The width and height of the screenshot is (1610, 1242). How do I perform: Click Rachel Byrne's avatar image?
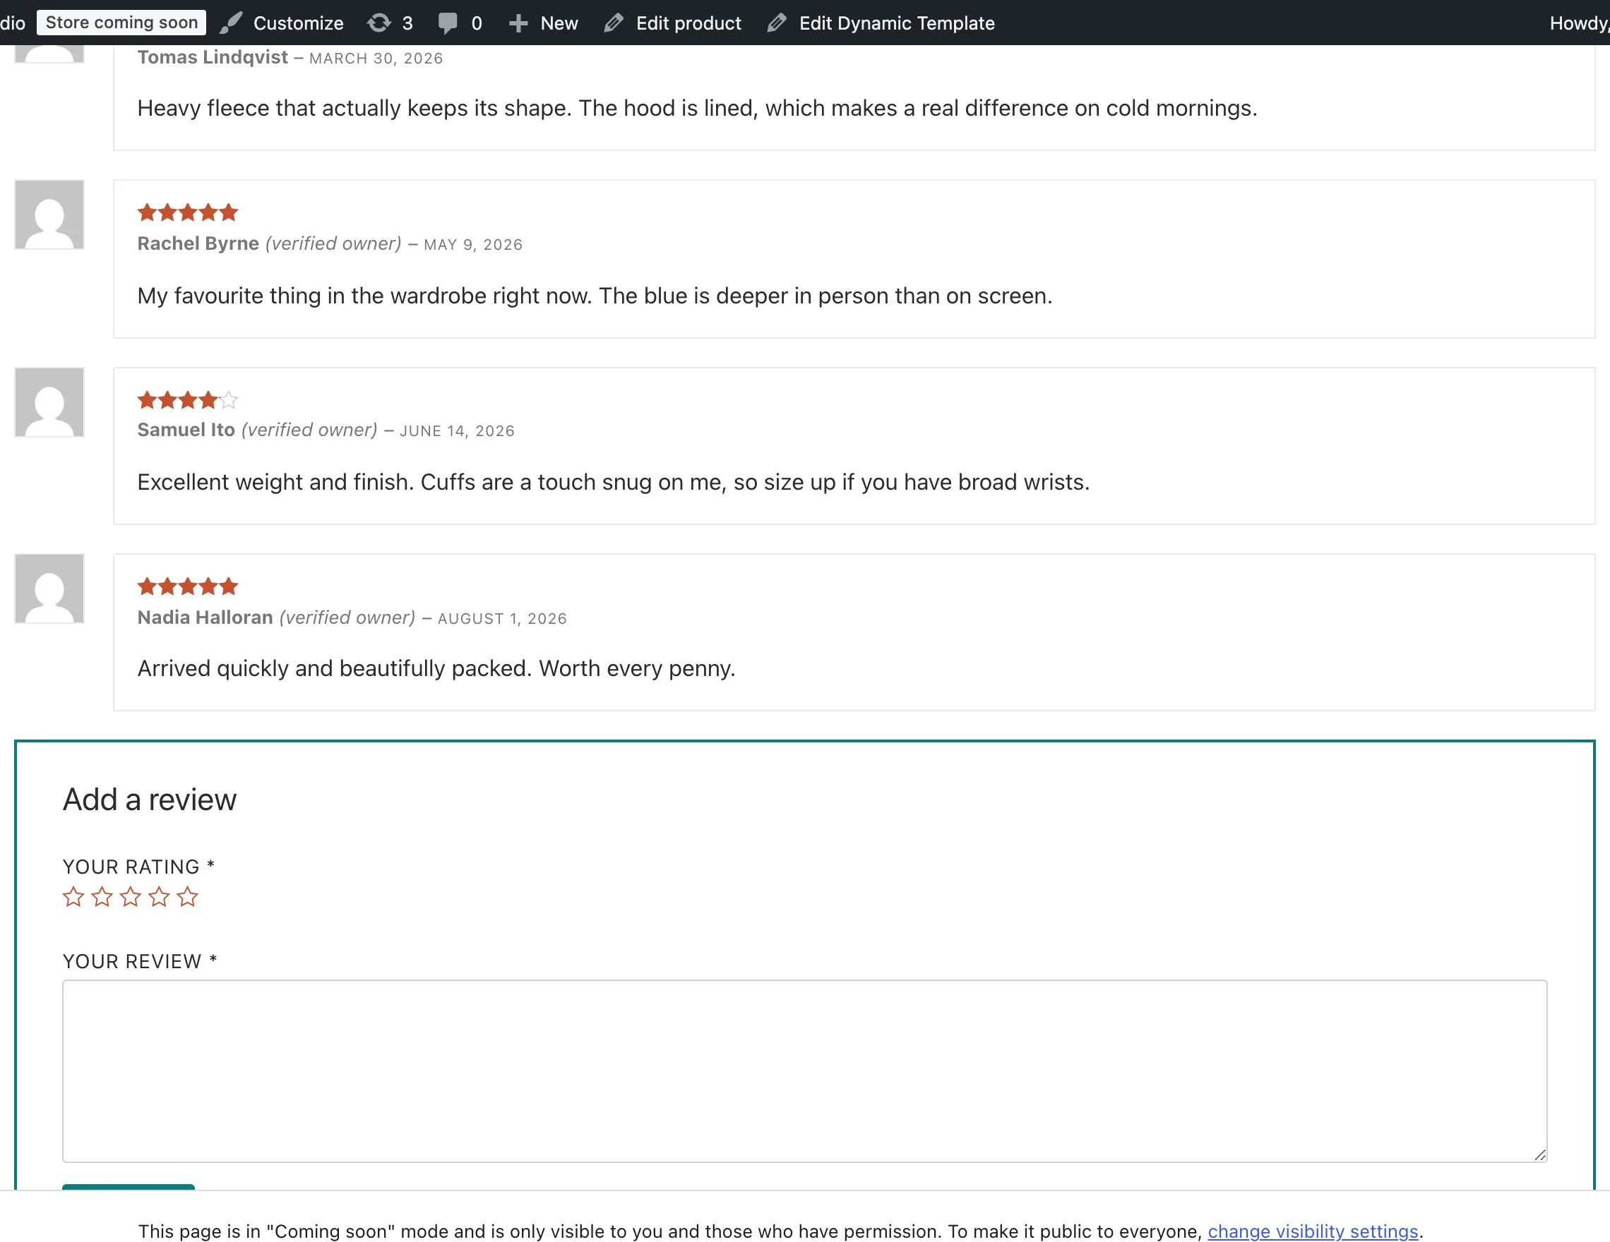(49, 215)
